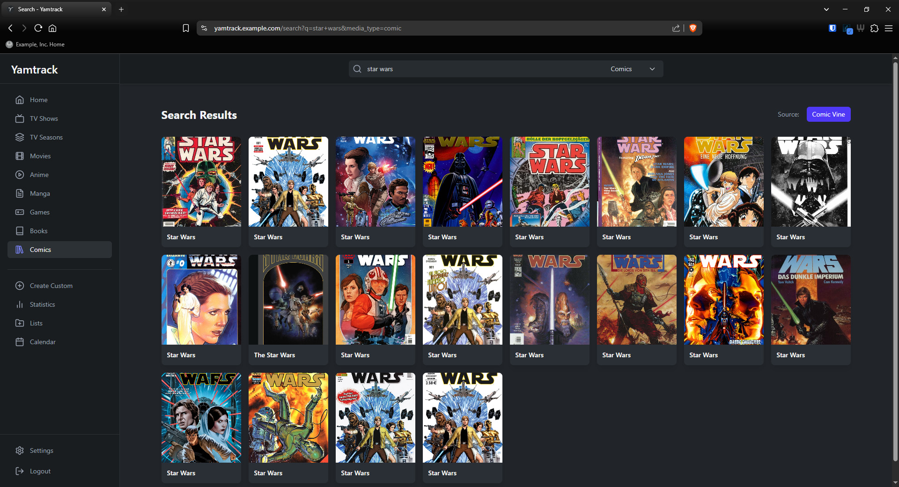The width and height of the screenshot is (899, 487).
Task: Expand the Comics media type dropdown
Action: 633,69
